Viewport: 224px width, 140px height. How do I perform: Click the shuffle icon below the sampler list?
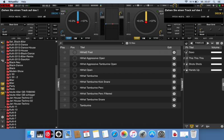pos(197,127)
